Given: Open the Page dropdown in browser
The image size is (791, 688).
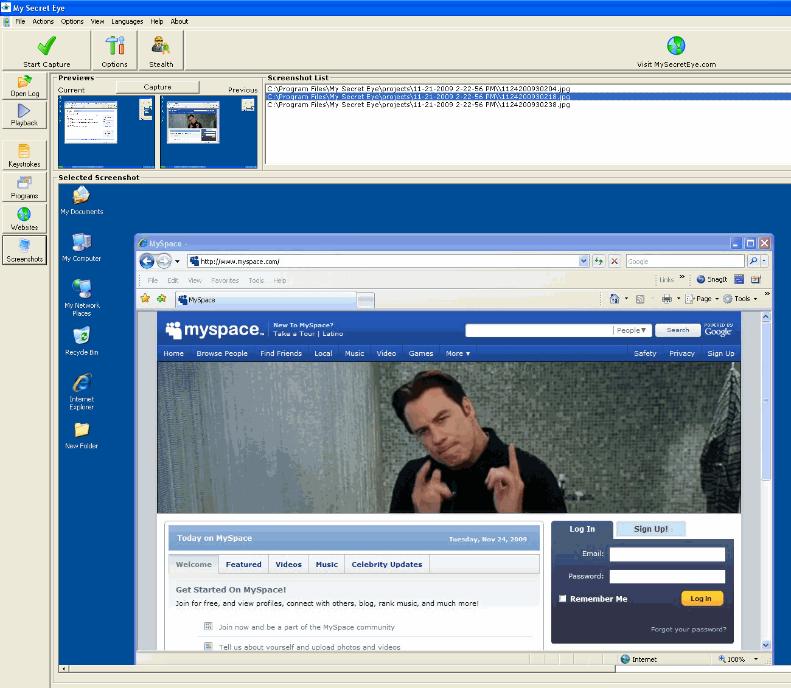Looking at the screenshot, I should (x=702, y=299).
